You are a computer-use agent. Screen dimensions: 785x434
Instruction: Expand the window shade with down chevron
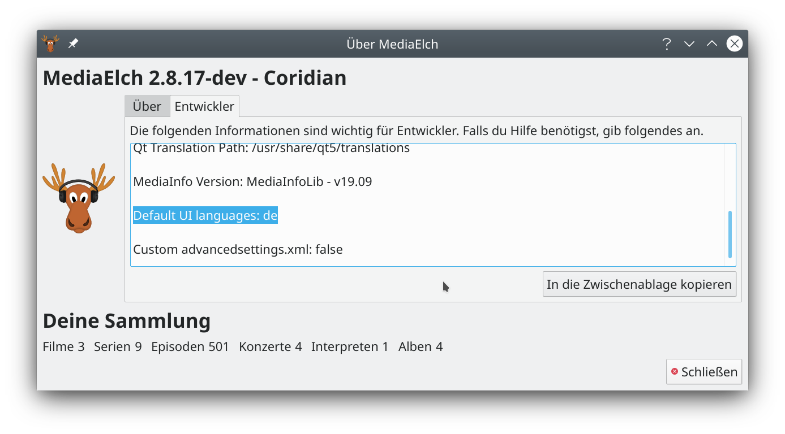689,44
